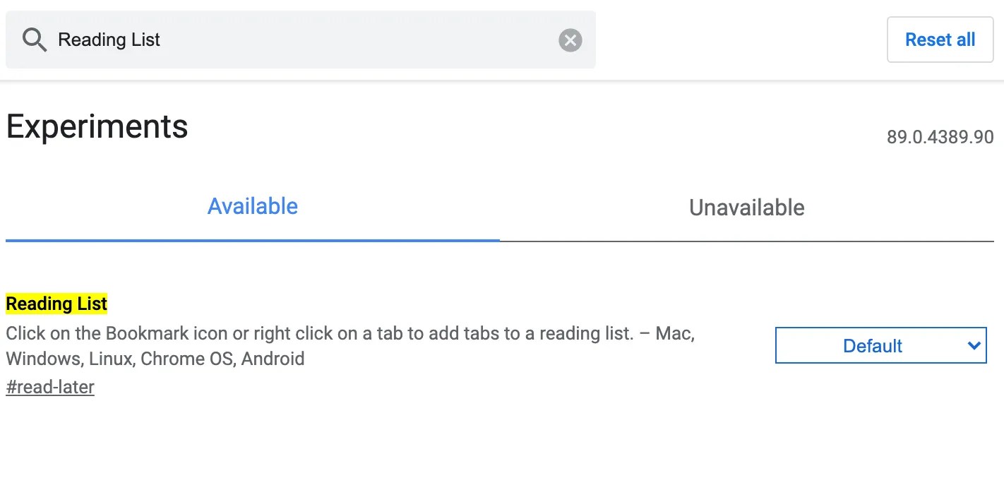Image resolution: width=1004 pixels, height=502 pixels.
Task: Click the Chrome version number 89.0.4389.90
Action: point(940,138)
